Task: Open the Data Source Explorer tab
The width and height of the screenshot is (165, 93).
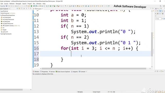Action: [x=63, y=72]
